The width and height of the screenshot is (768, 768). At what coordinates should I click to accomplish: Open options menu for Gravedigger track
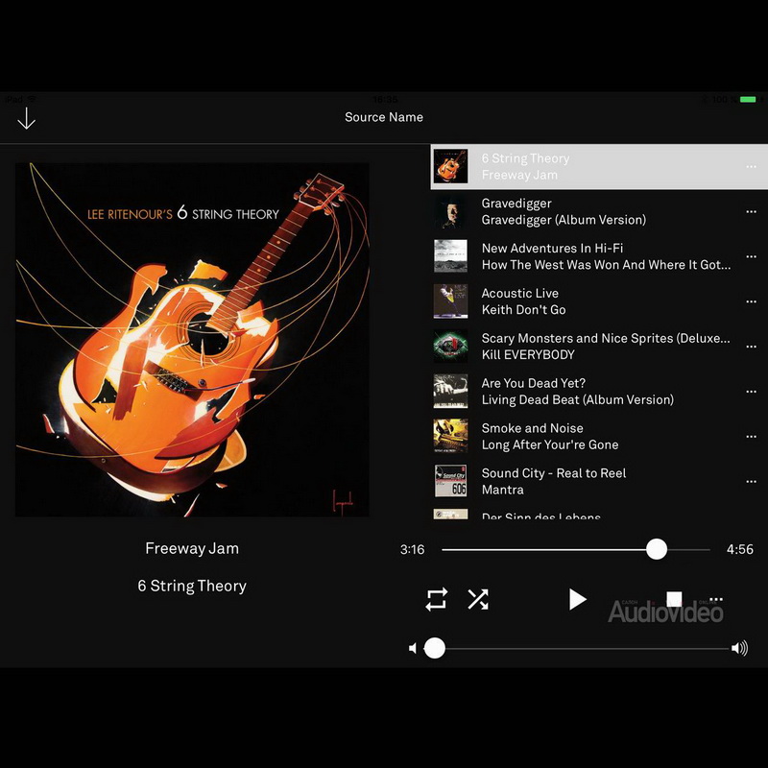coord(751,212)
